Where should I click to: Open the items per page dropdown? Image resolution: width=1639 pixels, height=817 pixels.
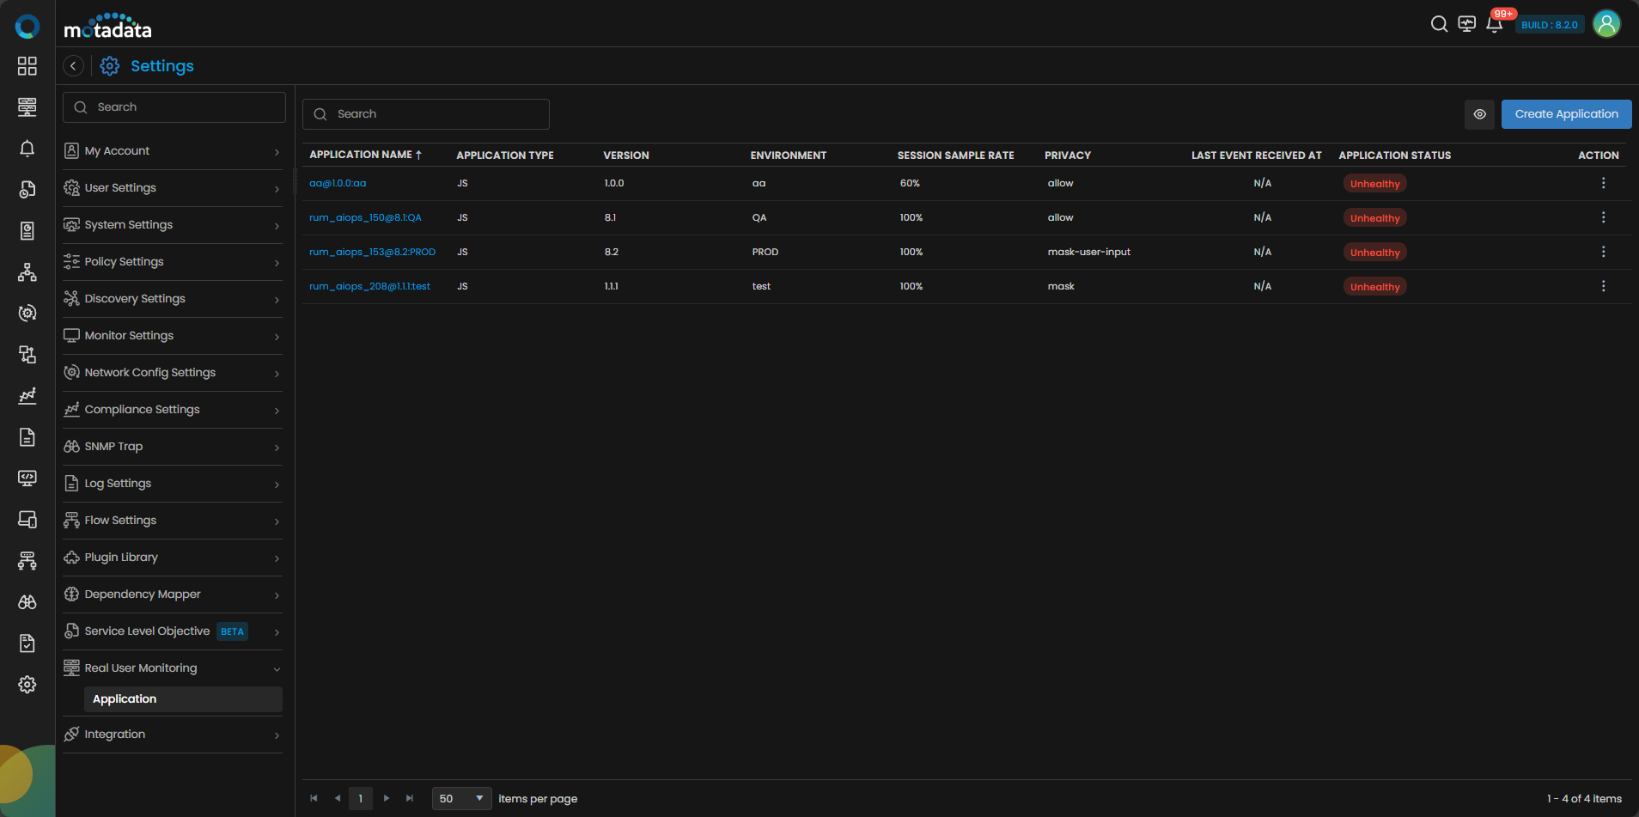tap(461, 798)
